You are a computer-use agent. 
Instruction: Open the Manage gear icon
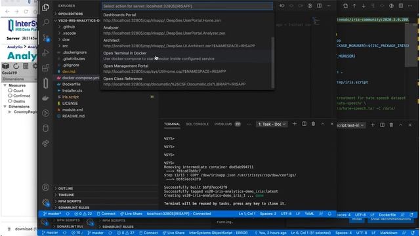(45, 203)
